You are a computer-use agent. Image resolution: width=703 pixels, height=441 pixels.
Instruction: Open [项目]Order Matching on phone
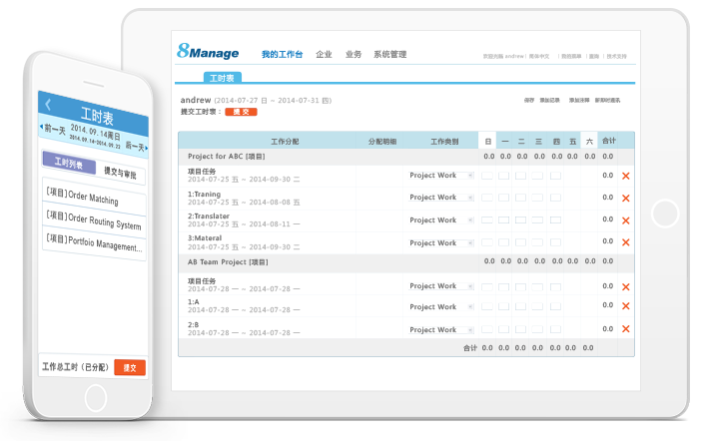click(94, 196)
